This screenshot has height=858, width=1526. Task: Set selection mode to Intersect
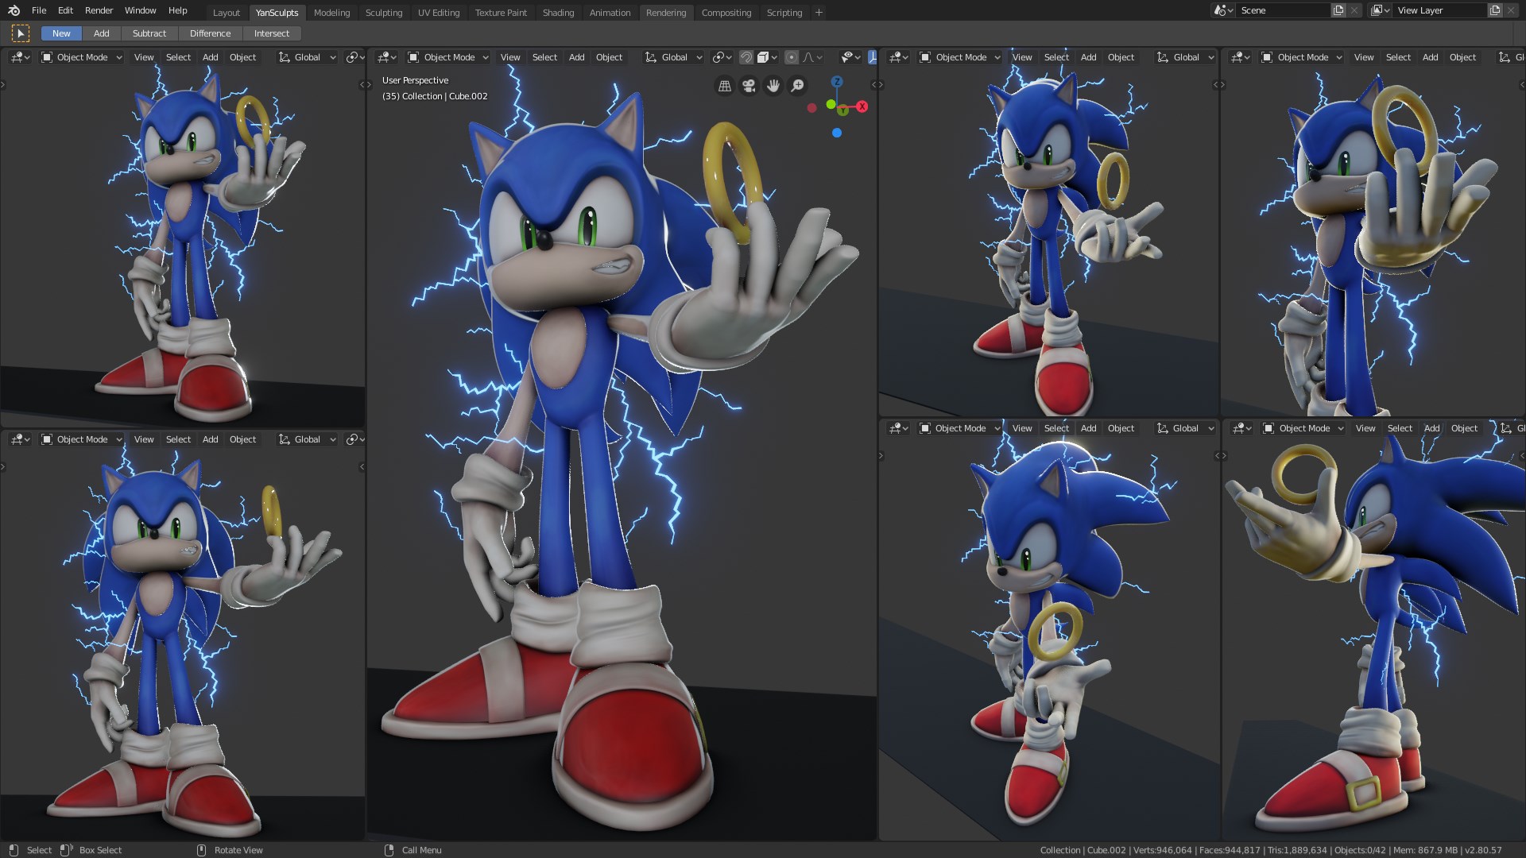click(272, 33)
